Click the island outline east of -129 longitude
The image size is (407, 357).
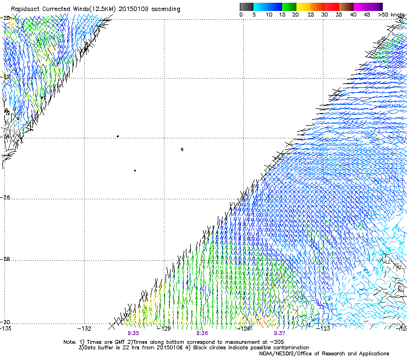(182, 149)
